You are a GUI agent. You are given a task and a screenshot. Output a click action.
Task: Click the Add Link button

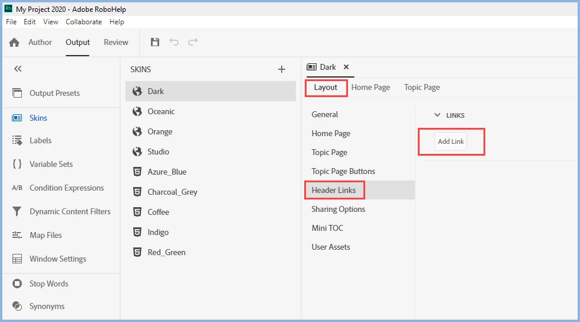click(450, 141)
